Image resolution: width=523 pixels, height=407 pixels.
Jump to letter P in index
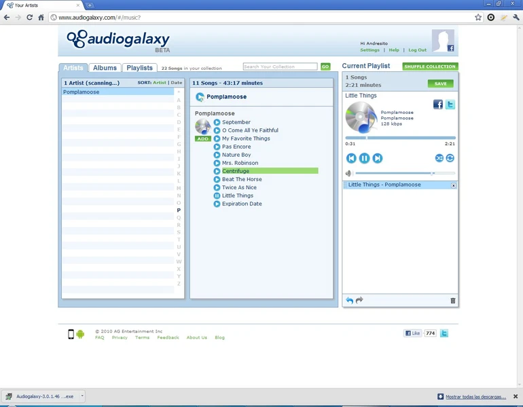(179, 210)
